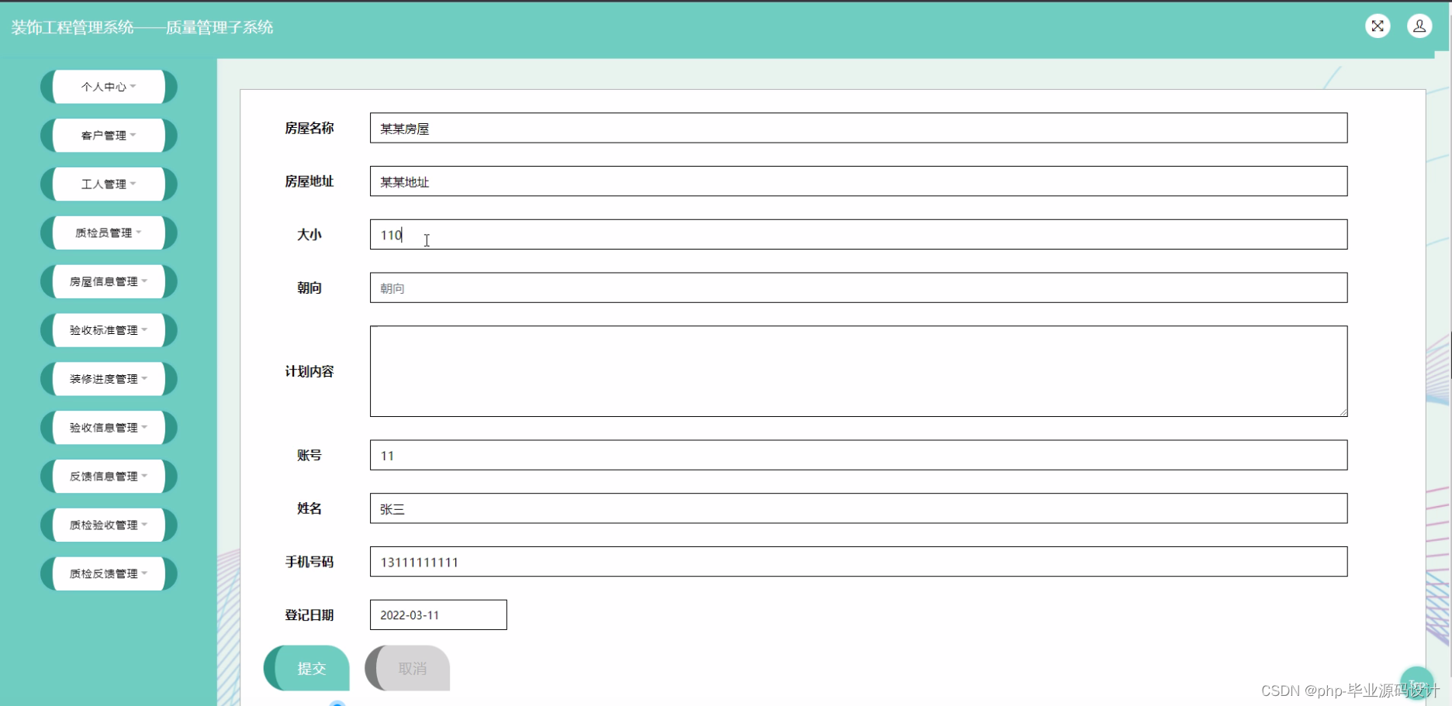Toggle fullscreen with the expand icon

click(1378, 26)
